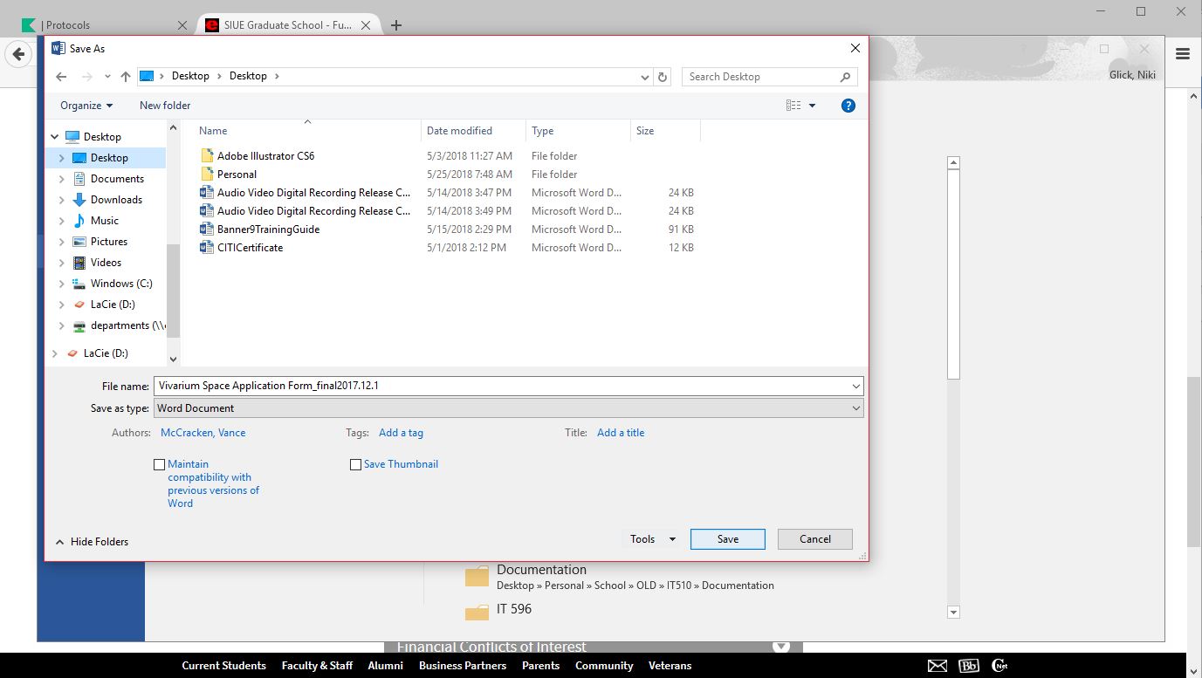
Task: Select the Adobe Illustrator CS6 folder
Action: (x=265, y=156)
